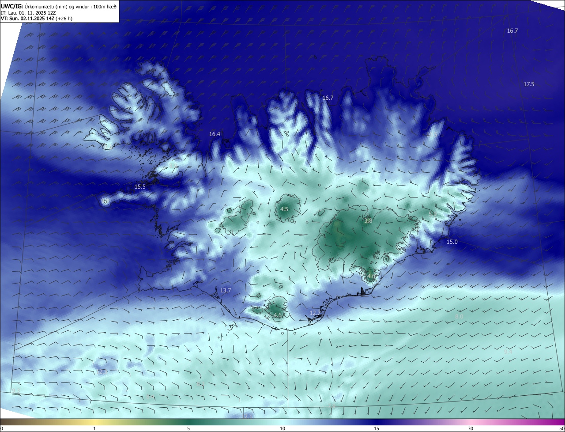
Task: Click the 15.0 value label
Action: (452, 242)
